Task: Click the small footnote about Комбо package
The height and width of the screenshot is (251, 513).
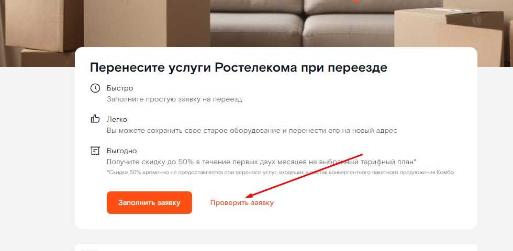Action: [280, 172]
